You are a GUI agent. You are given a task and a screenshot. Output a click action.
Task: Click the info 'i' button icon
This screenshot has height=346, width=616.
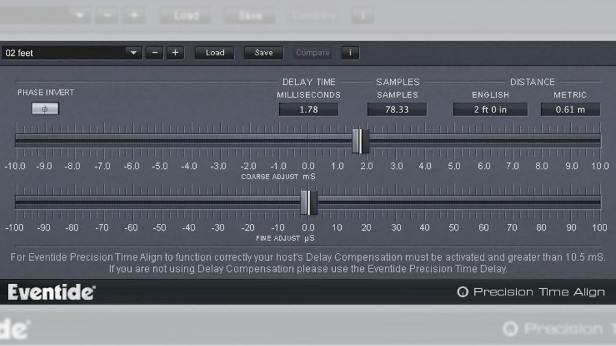tap(350, 52)
